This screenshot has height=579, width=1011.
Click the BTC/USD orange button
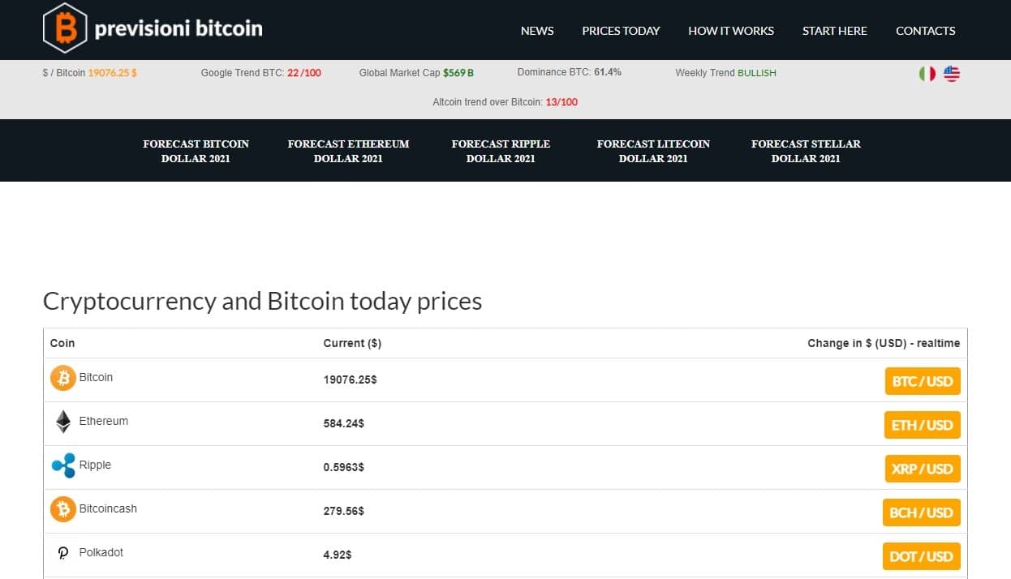tap(923, 381)
